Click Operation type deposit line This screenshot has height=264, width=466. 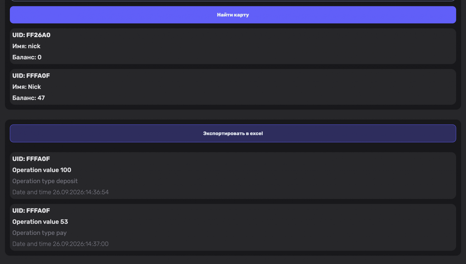click(x=45, y=181)
